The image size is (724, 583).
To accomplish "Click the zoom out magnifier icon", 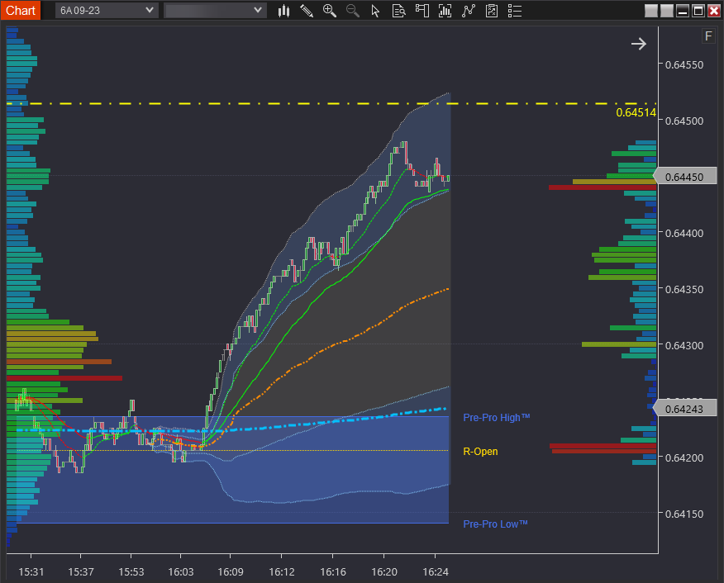I will [x=353, y=11].
